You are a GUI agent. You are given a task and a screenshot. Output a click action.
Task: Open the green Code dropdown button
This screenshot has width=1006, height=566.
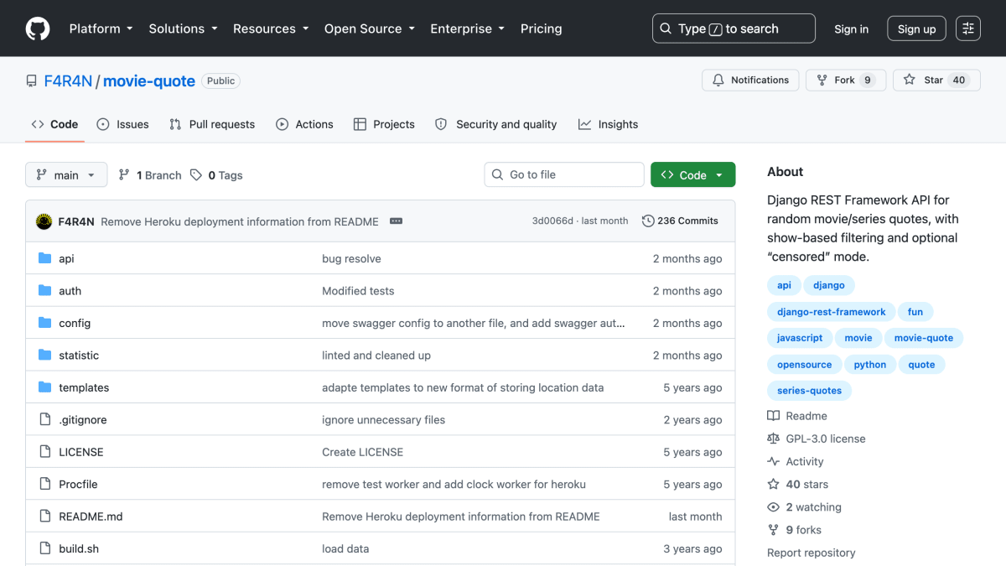692,174
